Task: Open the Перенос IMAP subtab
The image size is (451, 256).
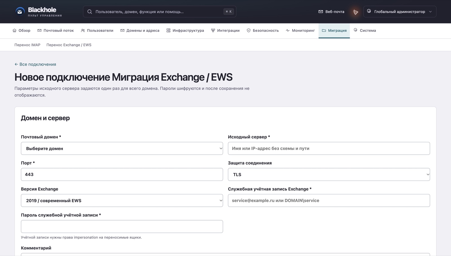Action: point(27,45)
